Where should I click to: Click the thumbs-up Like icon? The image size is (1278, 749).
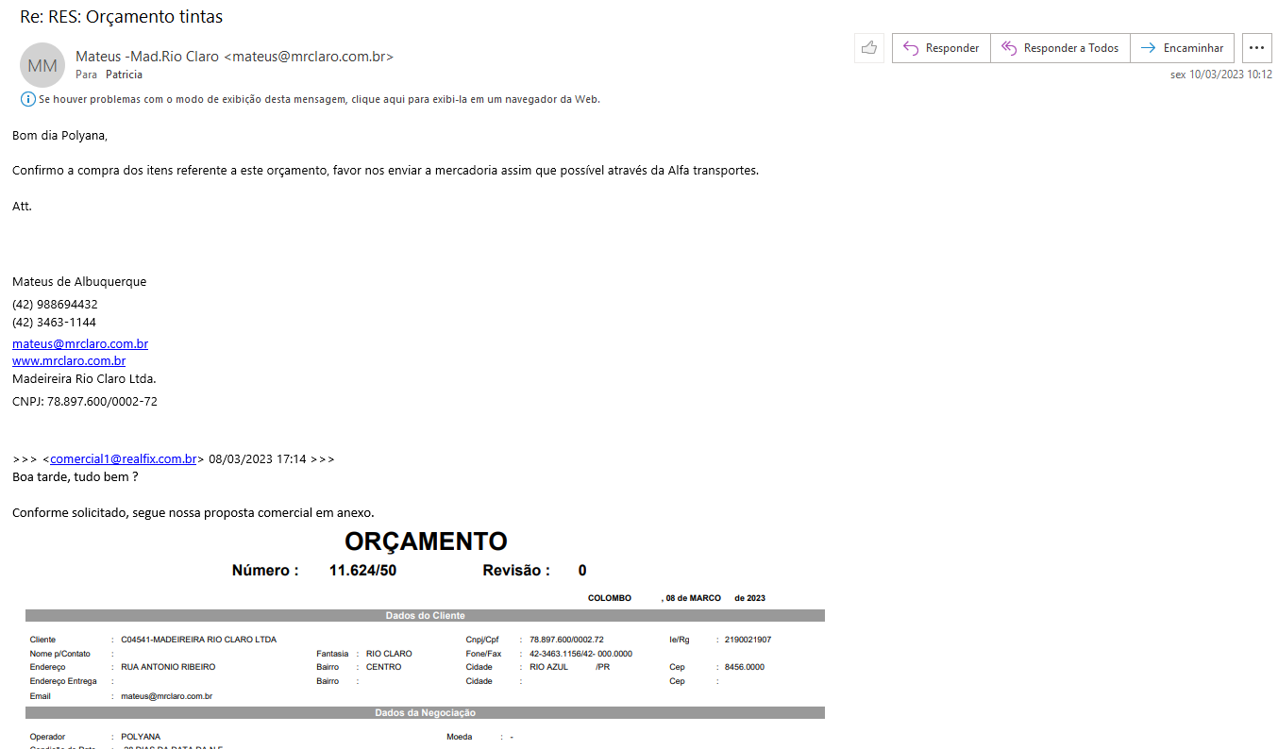point(868,48)
